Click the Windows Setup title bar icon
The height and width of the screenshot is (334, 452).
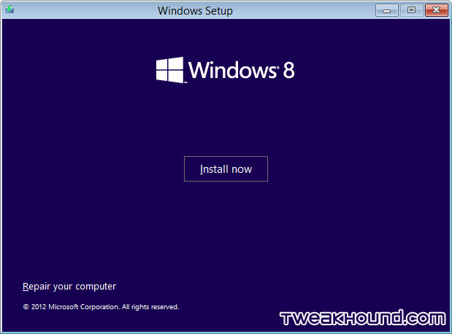coord(9,9)
